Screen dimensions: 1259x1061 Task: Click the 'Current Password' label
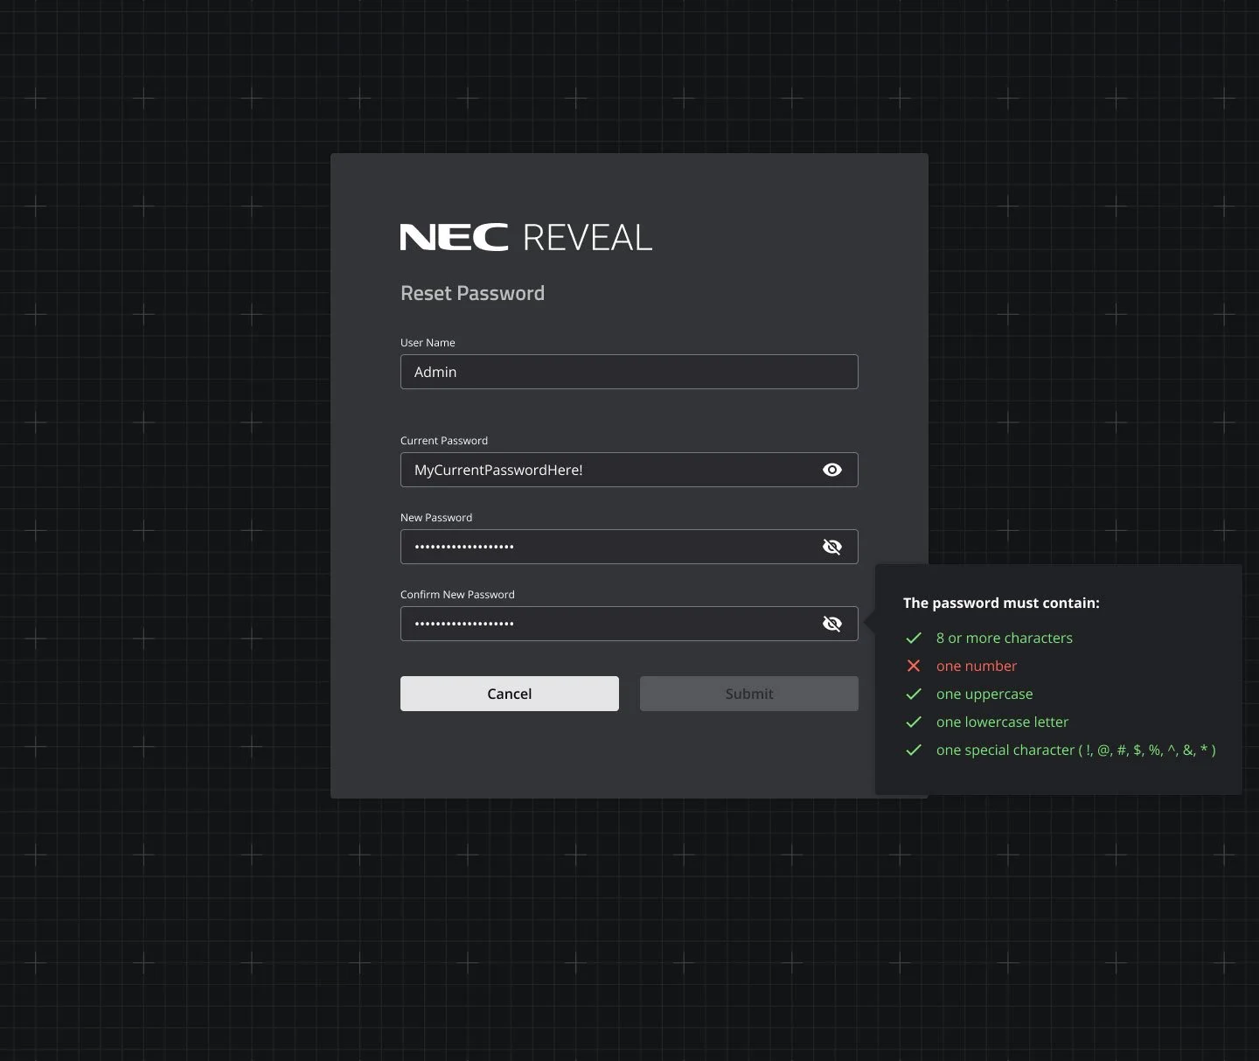[x=444, y=440]
